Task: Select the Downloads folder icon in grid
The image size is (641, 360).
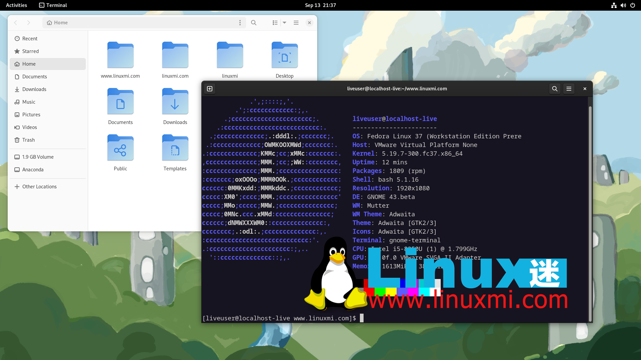Action: (x=175, y=101)
